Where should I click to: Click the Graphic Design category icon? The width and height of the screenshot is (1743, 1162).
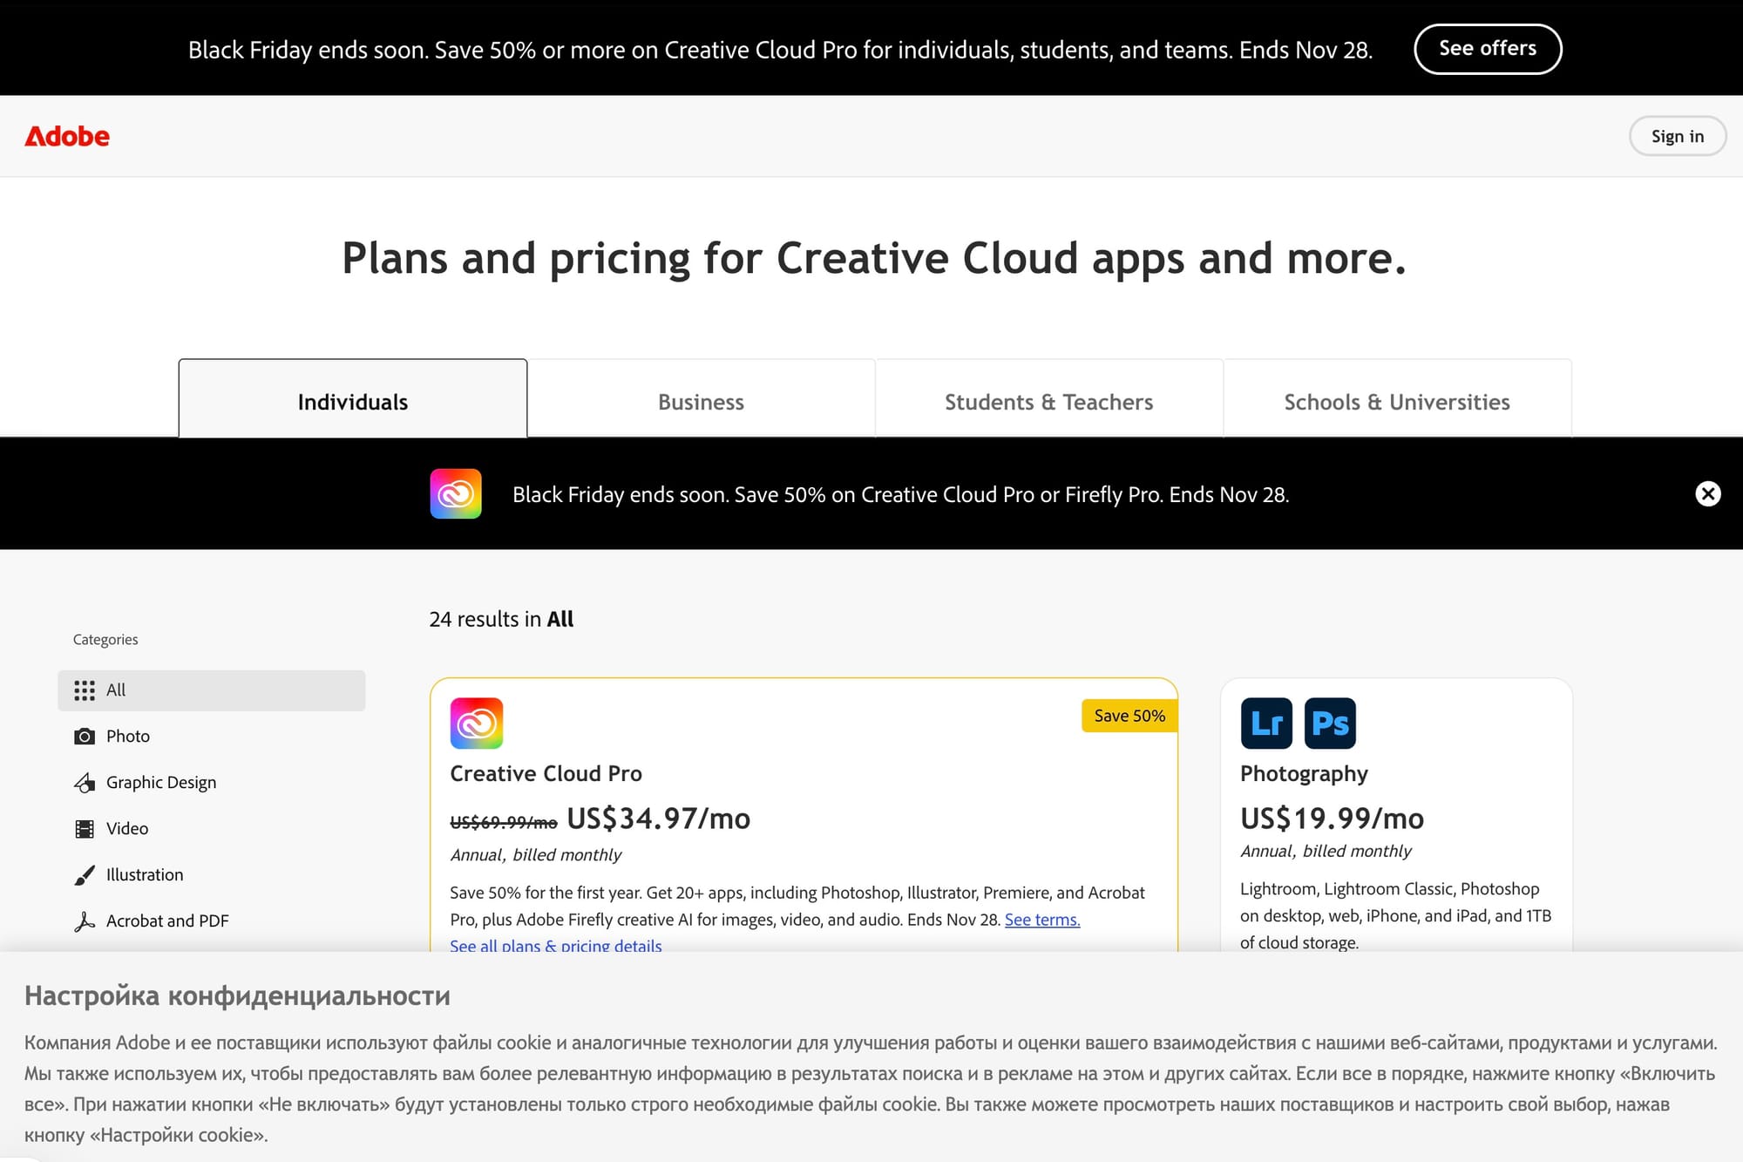(x=85, y=782)
